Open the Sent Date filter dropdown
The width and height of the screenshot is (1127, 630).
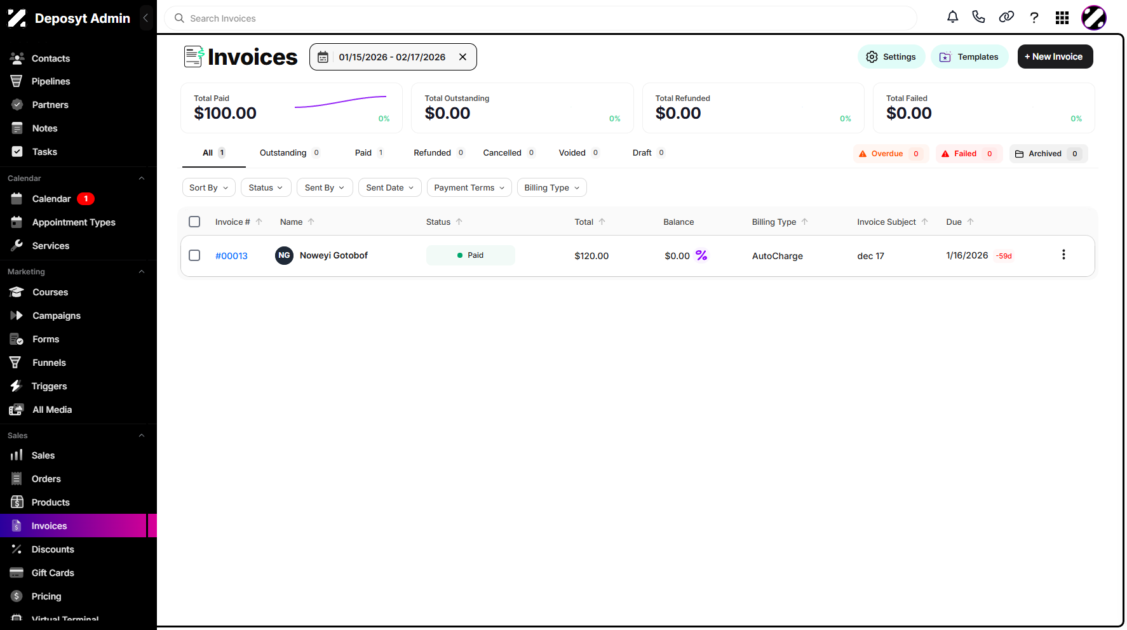(x=390, y=187)
